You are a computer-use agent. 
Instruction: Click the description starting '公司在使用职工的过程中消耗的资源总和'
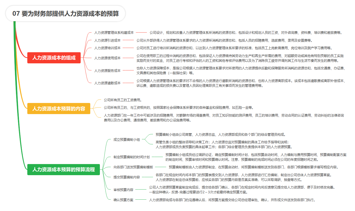(240, 58)
